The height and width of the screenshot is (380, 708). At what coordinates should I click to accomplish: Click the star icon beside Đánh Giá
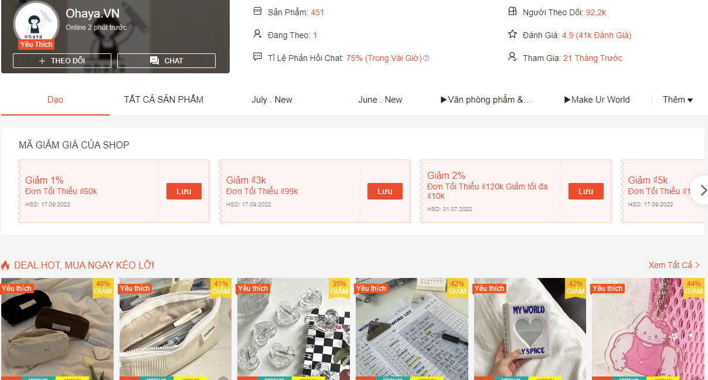pyautogui.click(x=512, y=34)
